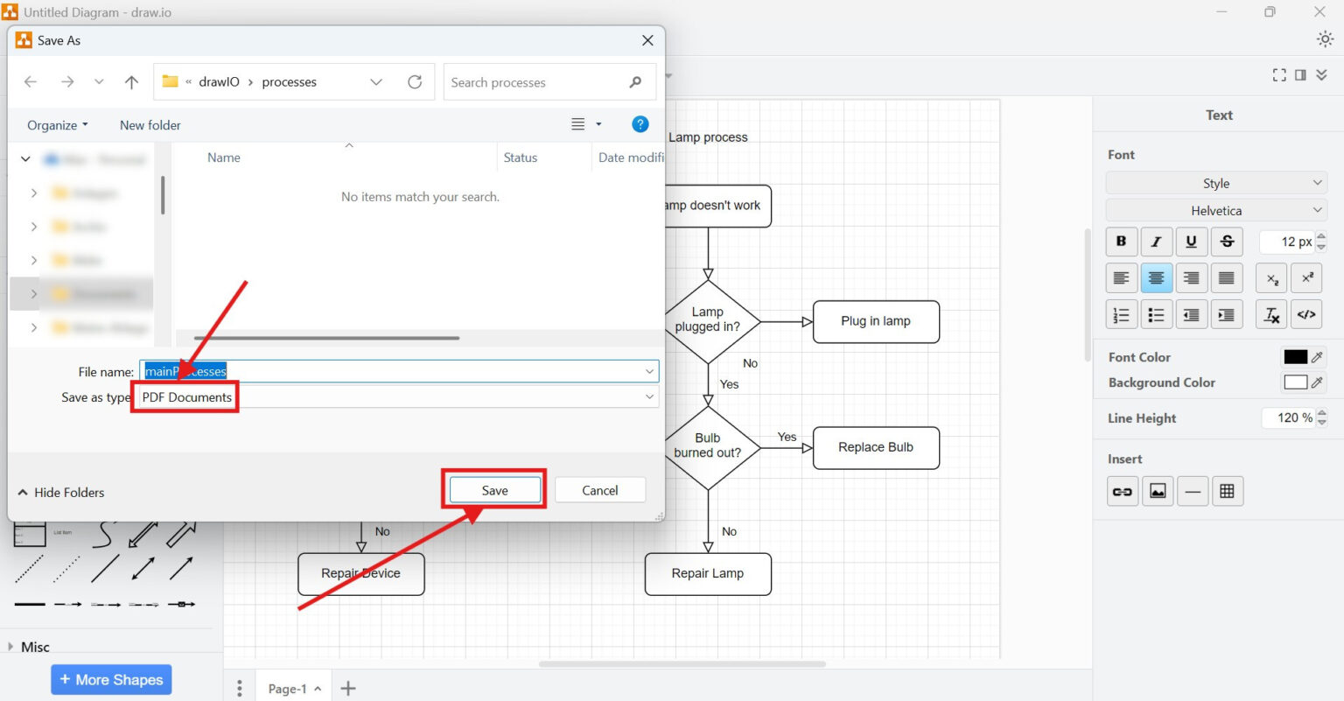Click the More Shapes button
Screen dimensions: 1344x701
(110, 679)
